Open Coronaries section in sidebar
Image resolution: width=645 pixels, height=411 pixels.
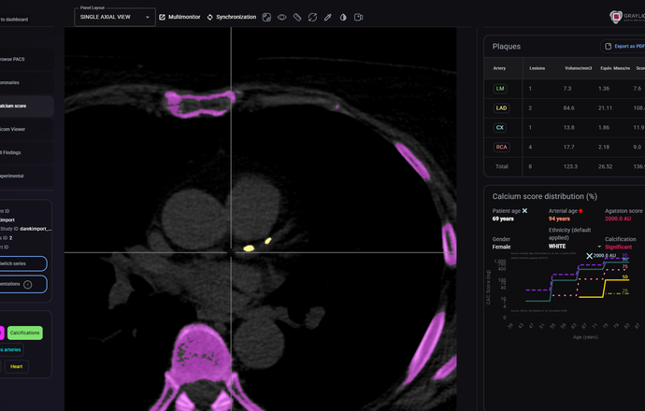(x=26, y=82)
